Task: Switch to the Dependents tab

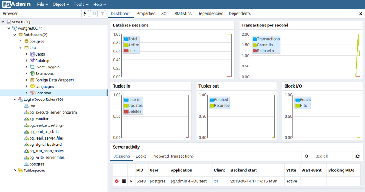Action: [240, 14]
